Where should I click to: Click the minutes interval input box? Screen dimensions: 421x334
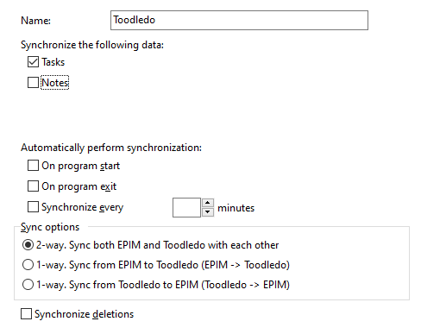[x=186, y=207]
